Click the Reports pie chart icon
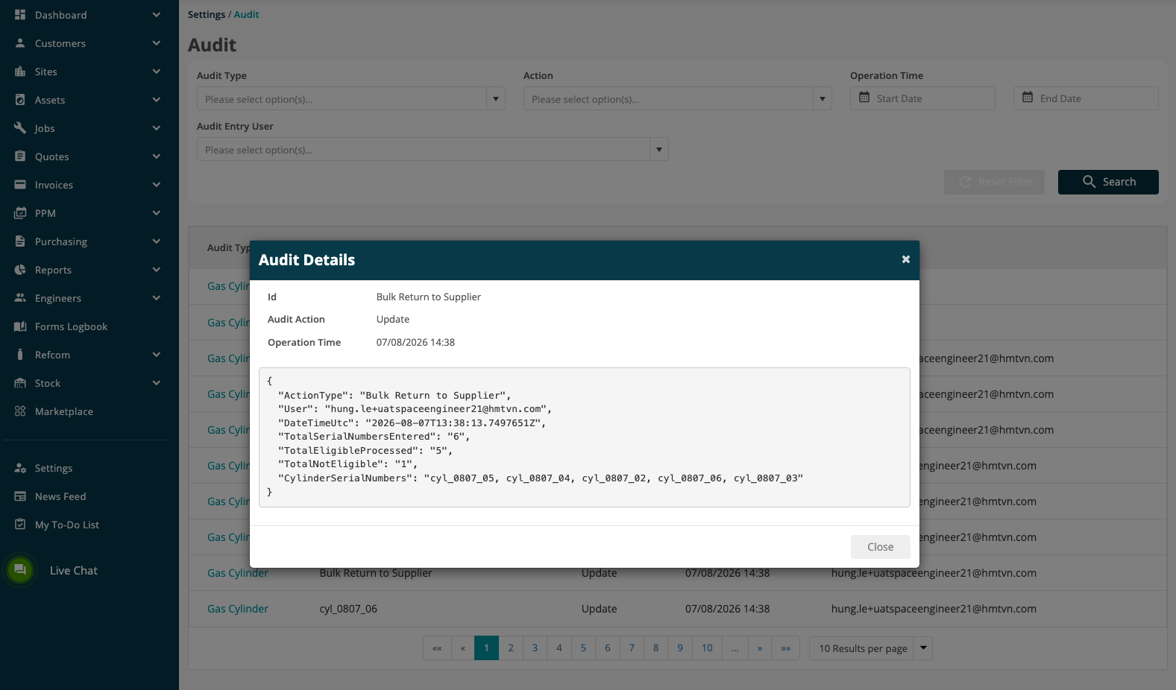Viewport: 1176px width, 690px height. (x=20, y=270)
